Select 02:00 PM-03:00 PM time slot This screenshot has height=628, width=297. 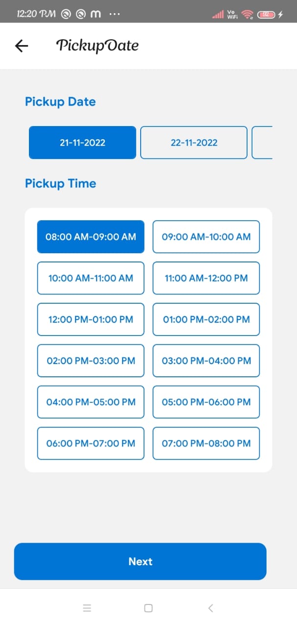pyautogui.click(x=91, y=361)
